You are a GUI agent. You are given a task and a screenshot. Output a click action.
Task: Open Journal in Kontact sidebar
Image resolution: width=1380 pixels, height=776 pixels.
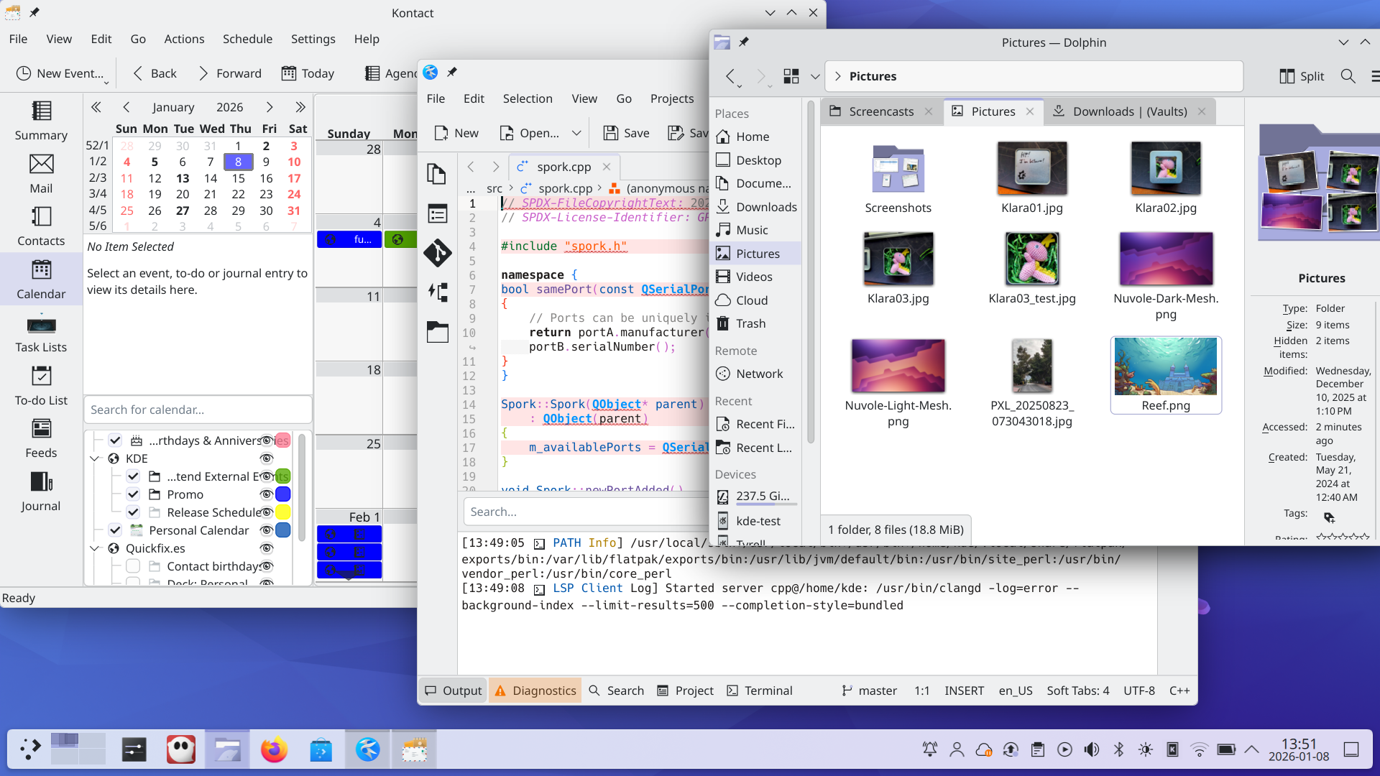(41, 491)
